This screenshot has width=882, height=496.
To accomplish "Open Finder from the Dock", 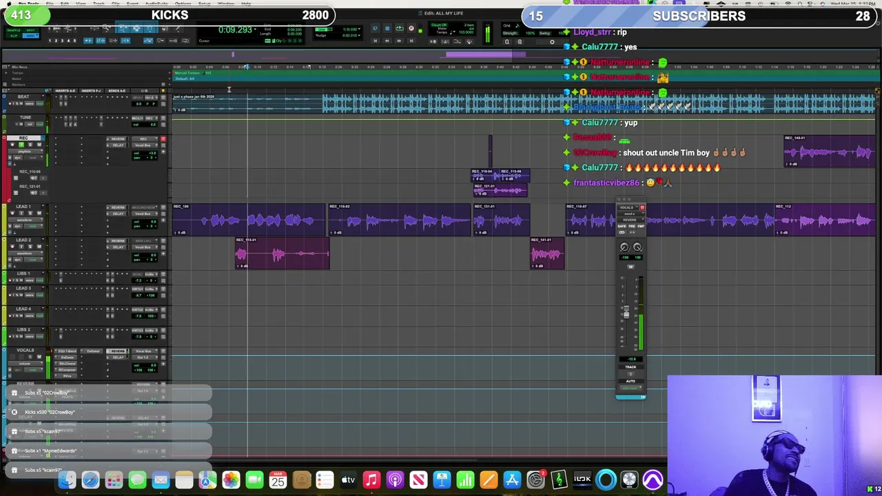I will pyautogui.click(x=67, y=479).
